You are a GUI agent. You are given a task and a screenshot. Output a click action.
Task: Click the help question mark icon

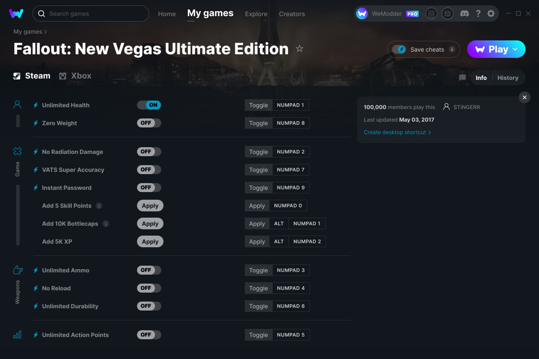click(478, 13)
